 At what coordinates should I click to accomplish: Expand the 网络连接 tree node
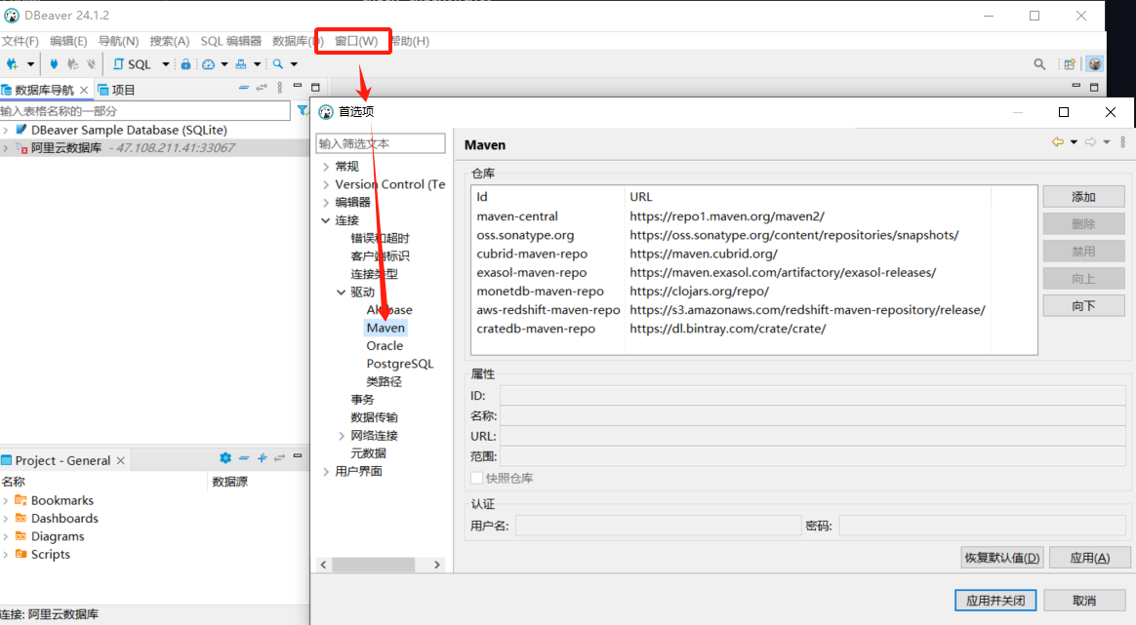coord(342,435)
